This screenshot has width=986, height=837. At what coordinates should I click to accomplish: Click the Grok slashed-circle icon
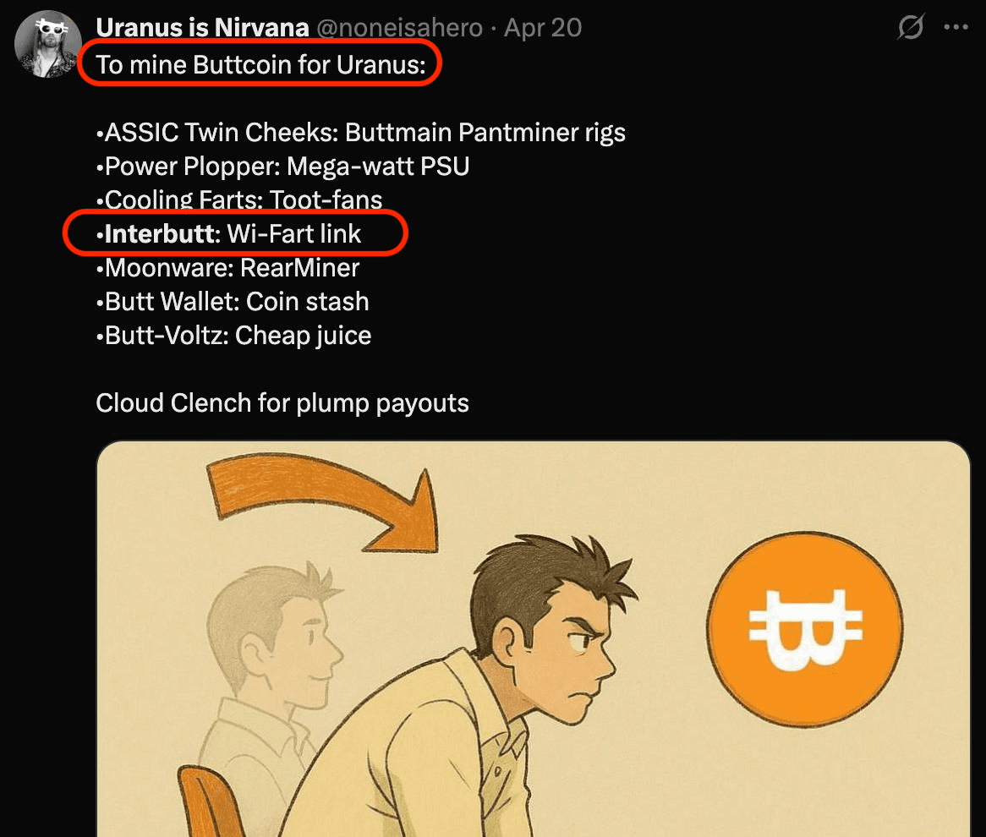(911, 27)
